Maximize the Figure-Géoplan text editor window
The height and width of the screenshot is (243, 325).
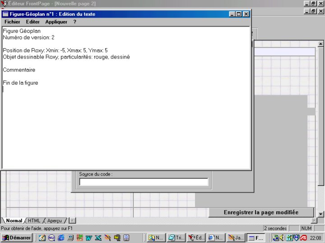point(239,14)
